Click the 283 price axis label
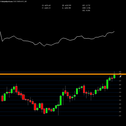 click(120, 116)
